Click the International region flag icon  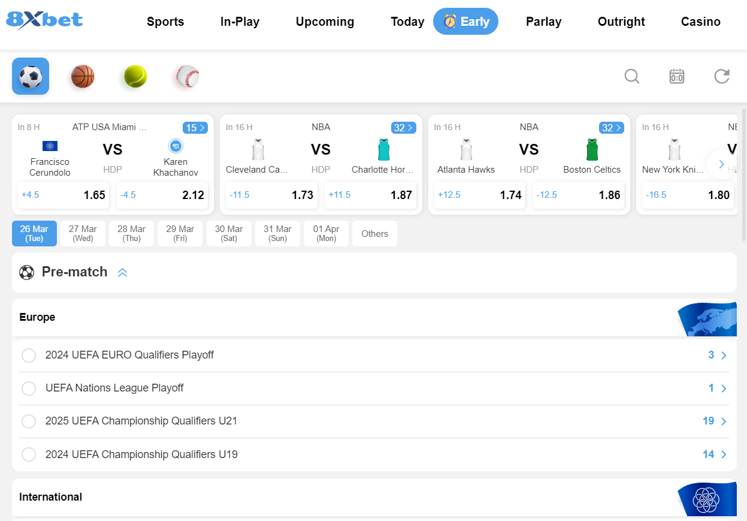[x=707, y=498]
